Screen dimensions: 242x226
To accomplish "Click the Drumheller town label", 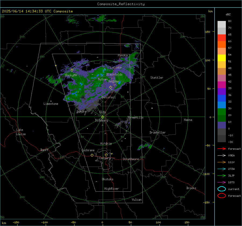I will [x=158, y=132].
